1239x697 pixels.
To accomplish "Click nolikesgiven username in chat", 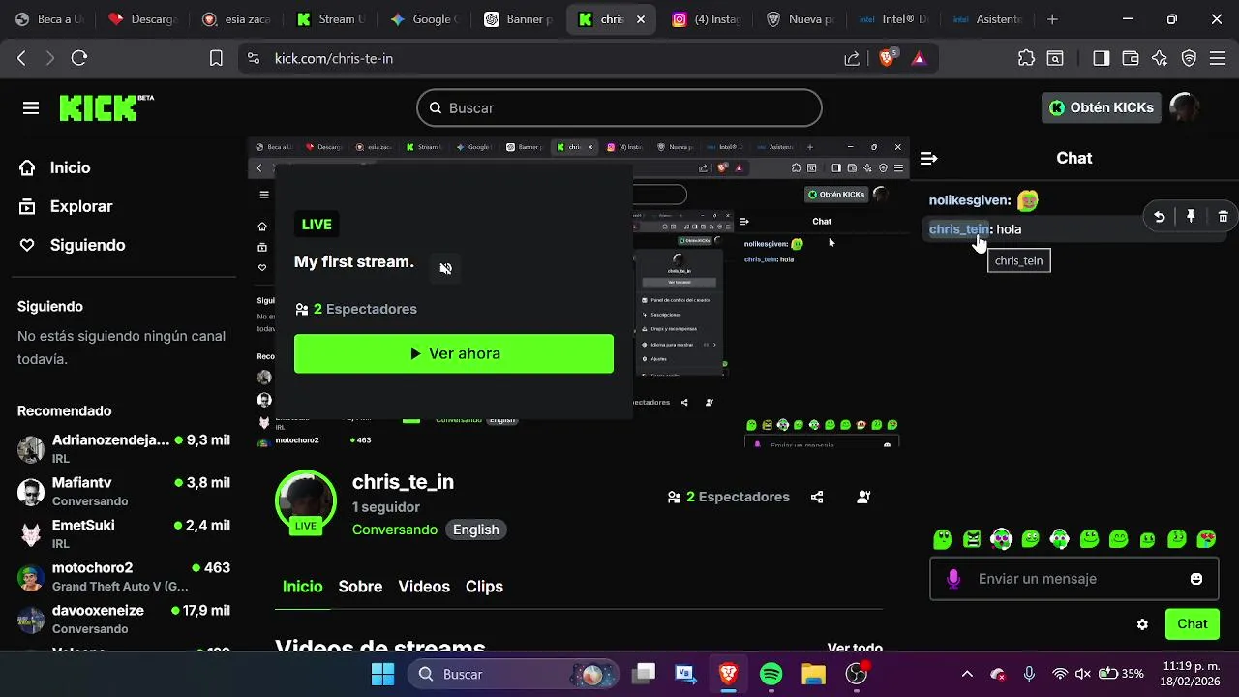I will 970,200.
